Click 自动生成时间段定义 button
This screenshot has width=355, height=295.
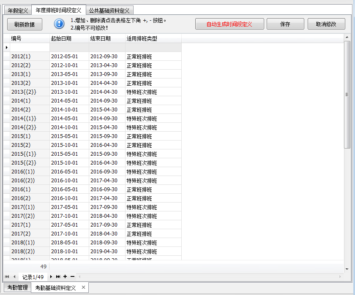coord(229,24)
